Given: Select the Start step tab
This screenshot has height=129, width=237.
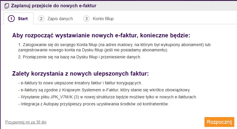Looking at the screenshot, I should tap(19, 18).
